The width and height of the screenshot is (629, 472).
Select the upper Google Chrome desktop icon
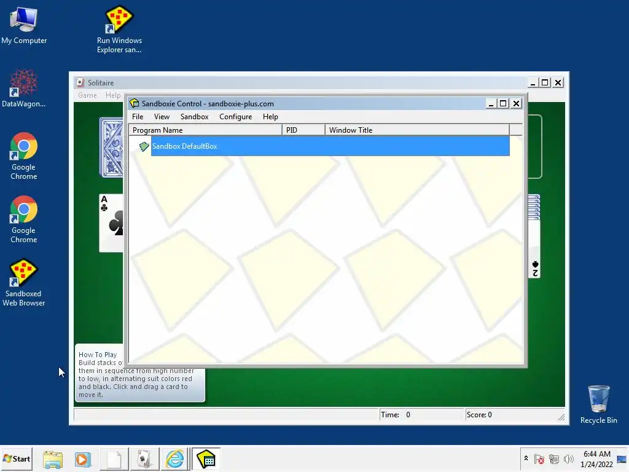point(24,156)
